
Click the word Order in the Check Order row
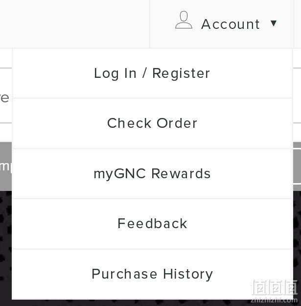(x=177, y=123)
